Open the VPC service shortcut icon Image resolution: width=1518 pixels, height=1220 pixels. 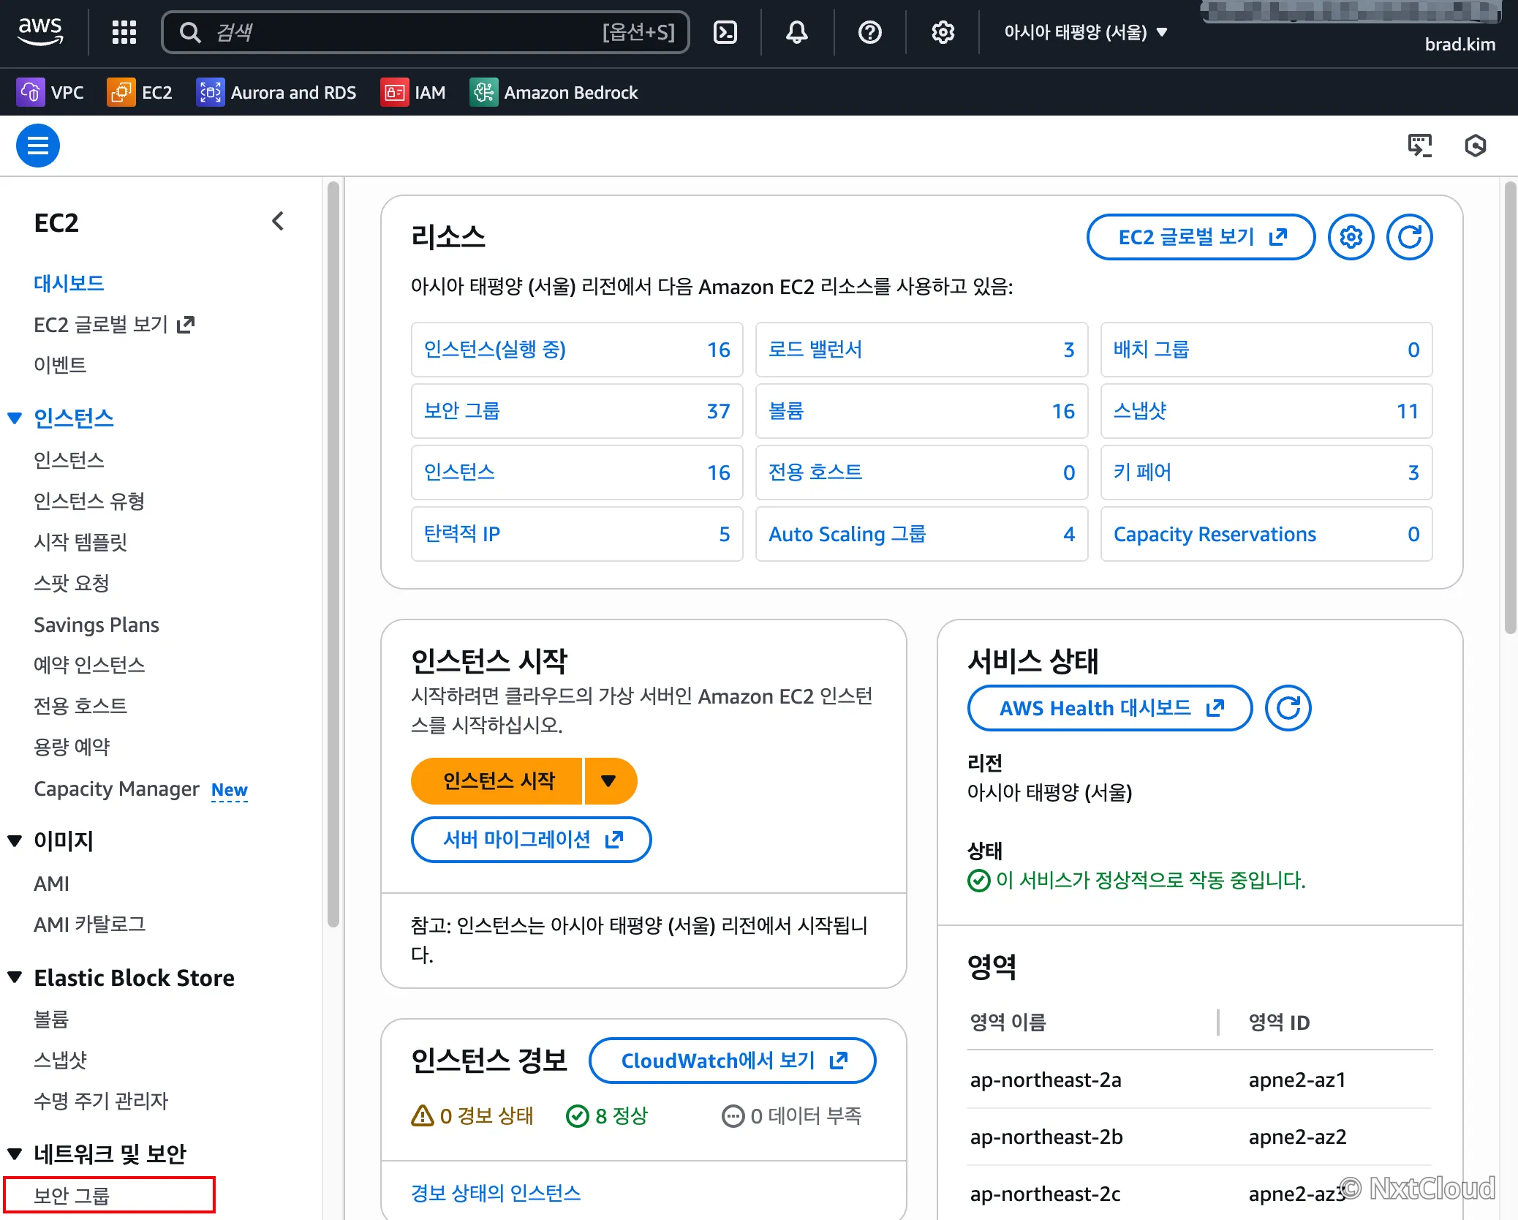31,92
